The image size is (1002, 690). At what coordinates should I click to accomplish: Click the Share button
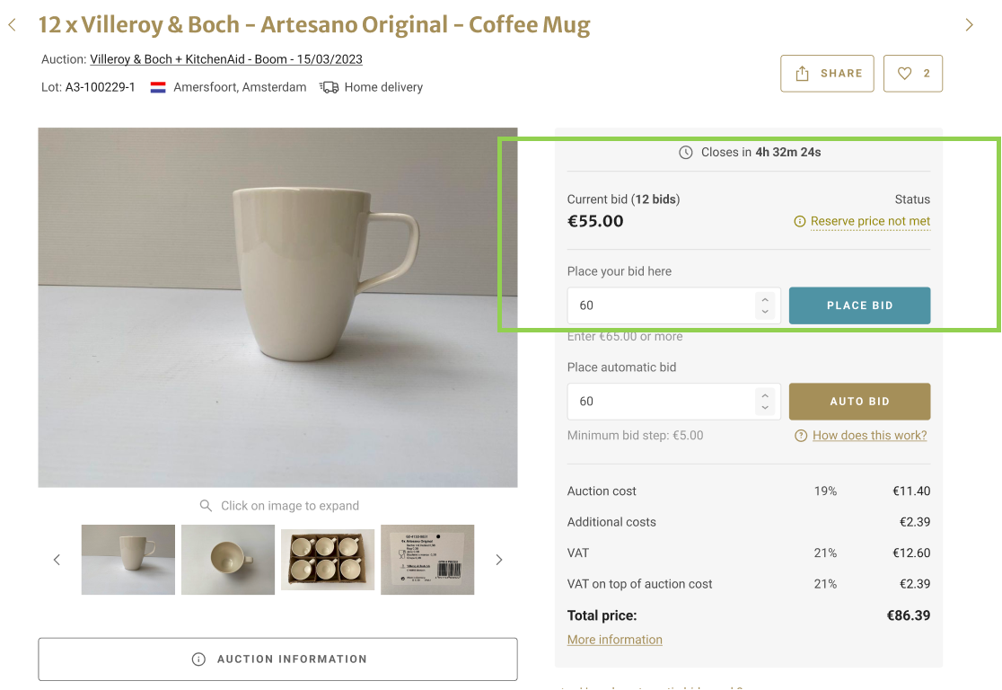click(x=828, y=74)
